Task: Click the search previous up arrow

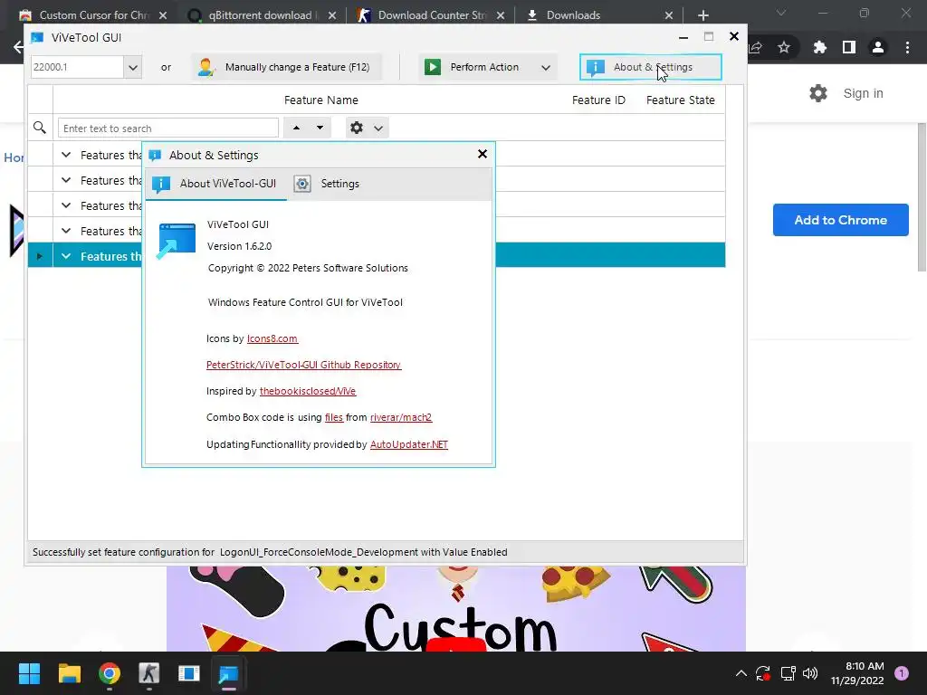Action: (x=296, y=128)
